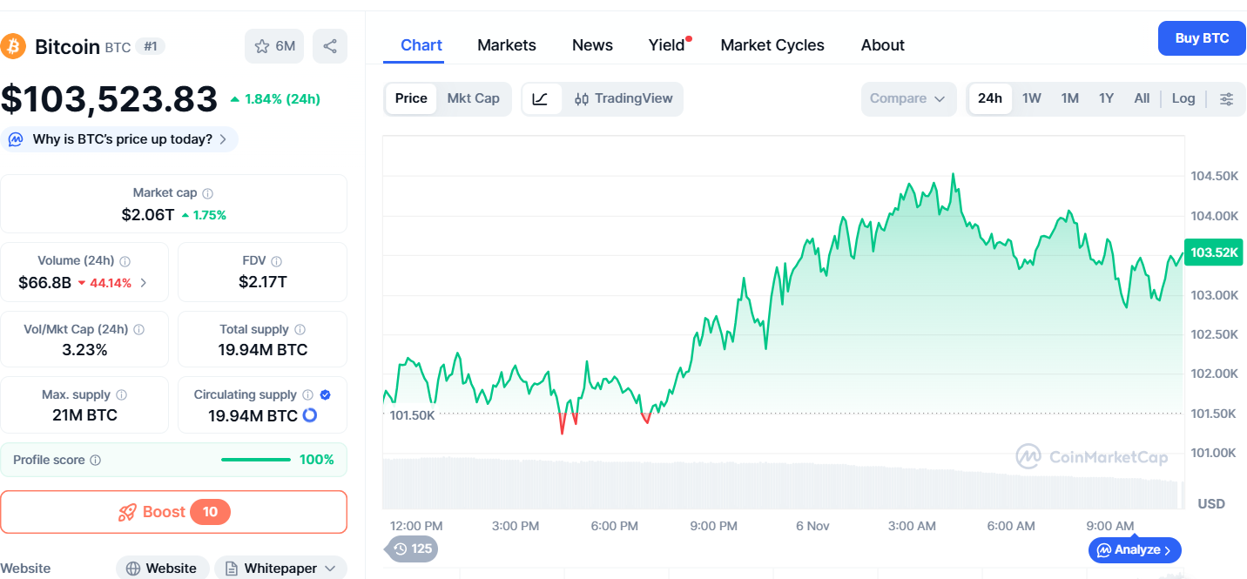Click the Profile score progress bar
Viewport: 1247px width, 579px height.
[256, 460]
